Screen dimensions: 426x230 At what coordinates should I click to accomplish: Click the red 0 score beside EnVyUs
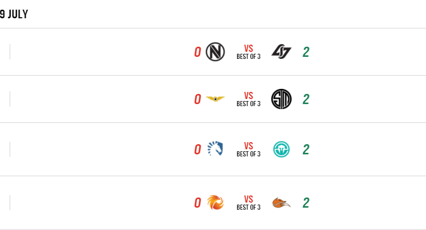pos(197,52)
